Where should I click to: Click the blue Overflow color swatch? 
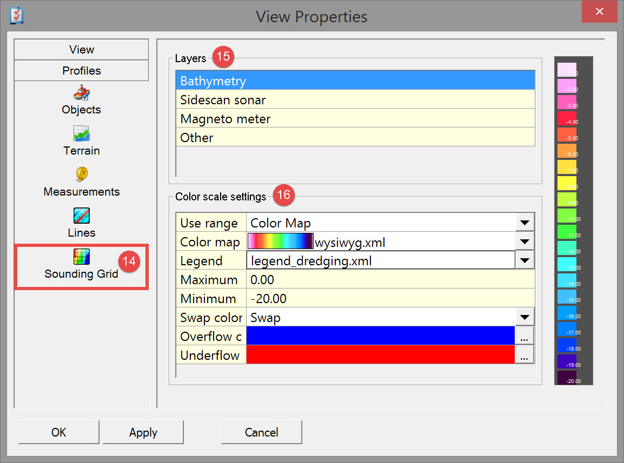(x=381, y=336)
